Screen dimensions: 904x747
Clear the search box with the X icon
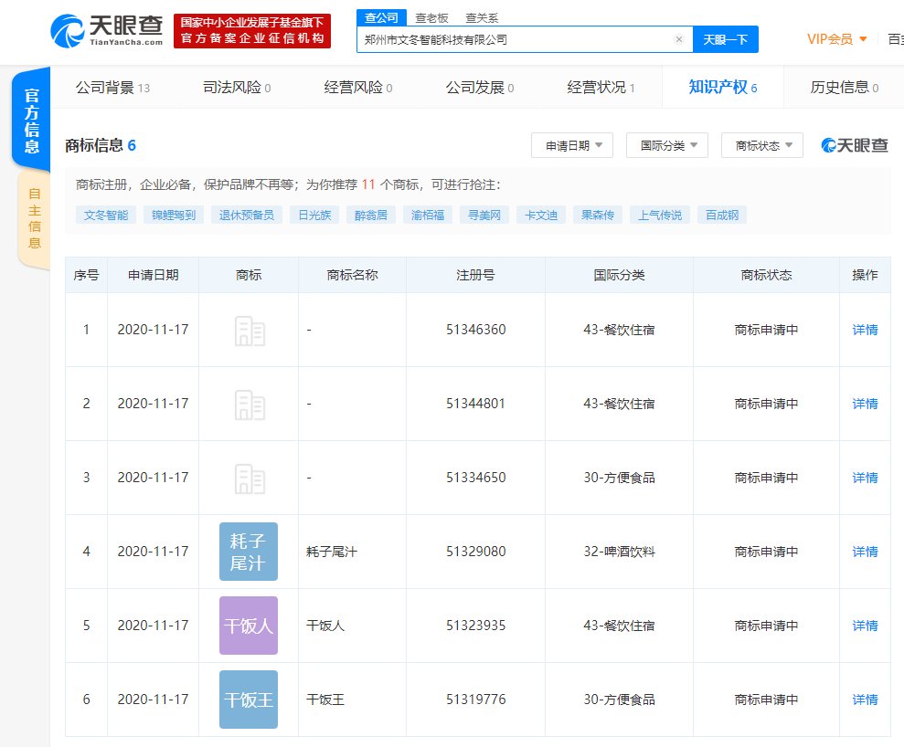(x=678, y=39)
